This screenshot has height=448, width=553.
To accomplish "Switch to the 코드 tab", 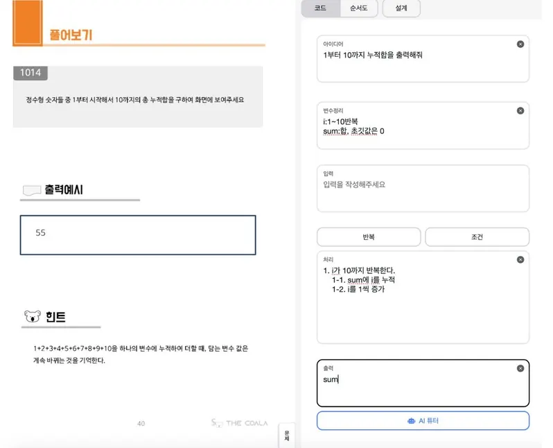I will pyautogui.click(x=320, y=8).
